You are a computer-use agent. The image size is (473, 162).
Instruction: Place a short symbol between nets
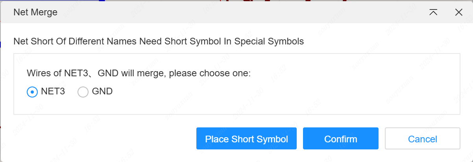pos(246,139)
